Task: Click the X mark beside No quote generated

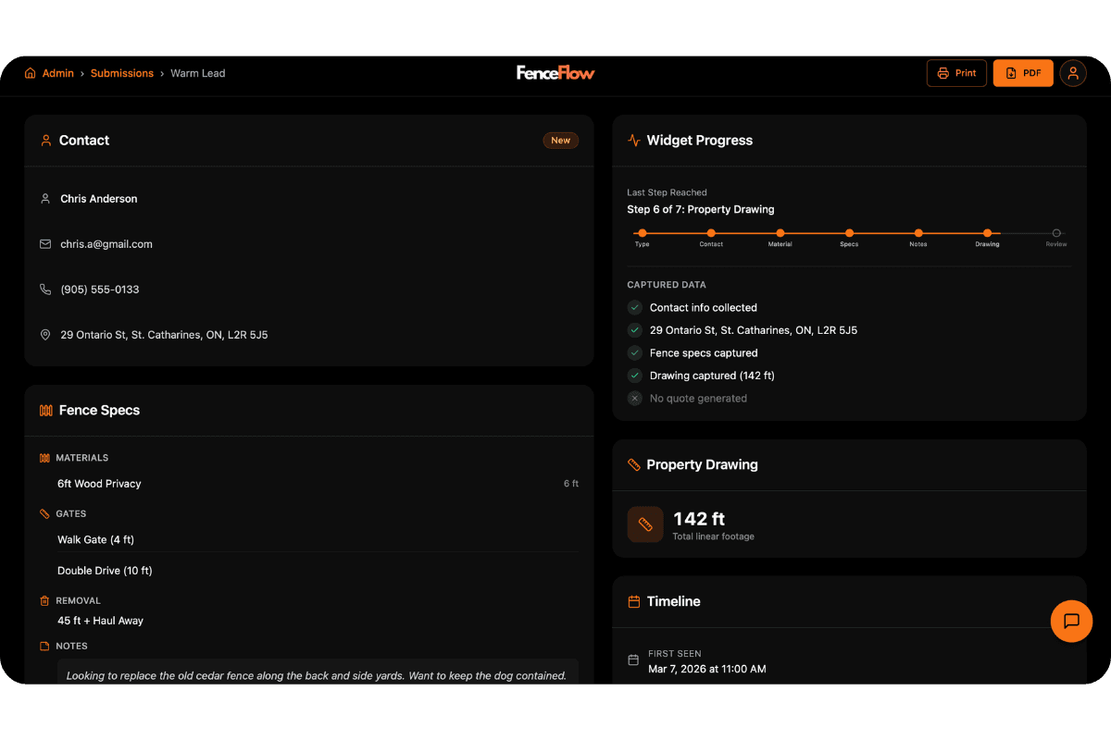Action: pyautogui.click(x=635, y=399)
